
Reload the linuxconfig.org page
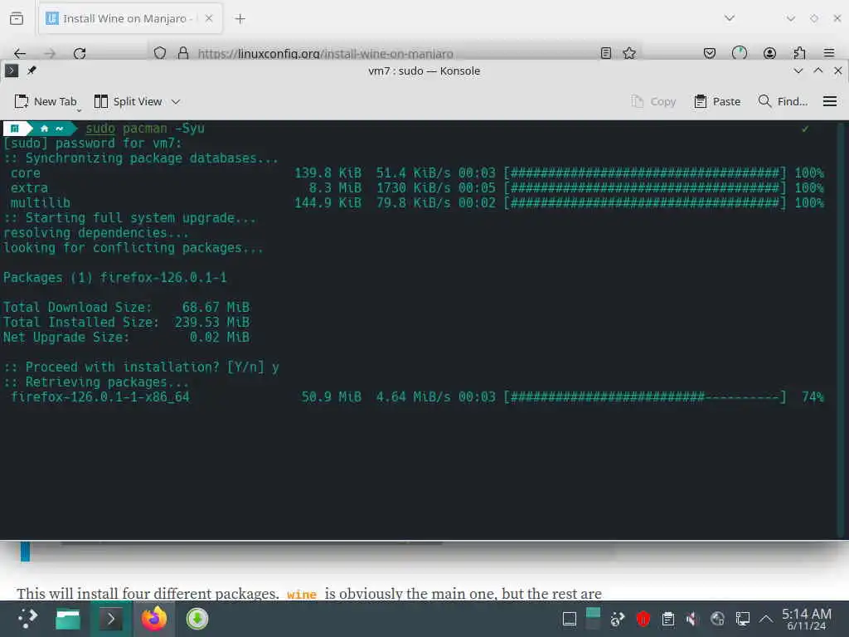point(80,53)
